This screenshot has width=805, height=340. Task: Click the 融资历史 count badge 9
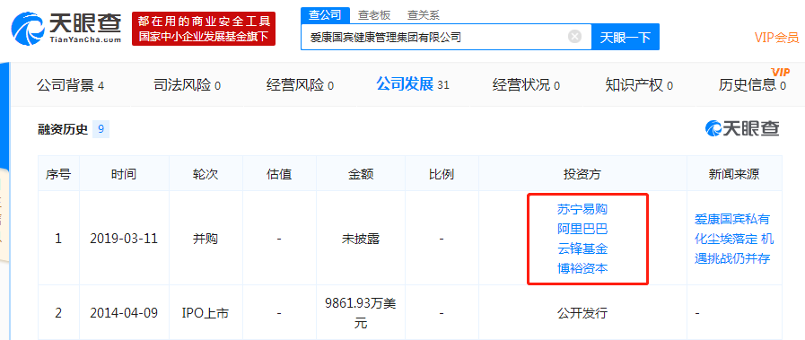click(x=101, y=130)
